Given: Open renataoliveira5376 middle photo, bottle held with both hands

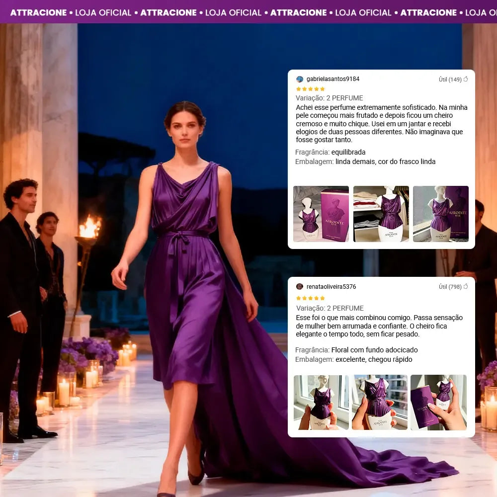Looking at the screenshot, I should click(380, 402).
